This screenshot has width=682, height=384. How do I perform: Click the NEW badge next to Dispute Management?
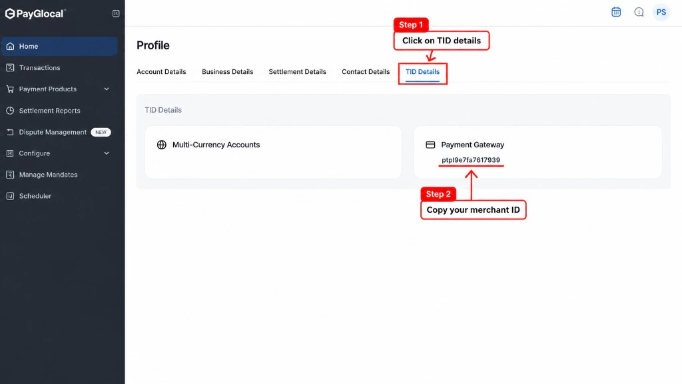(101, 132)
